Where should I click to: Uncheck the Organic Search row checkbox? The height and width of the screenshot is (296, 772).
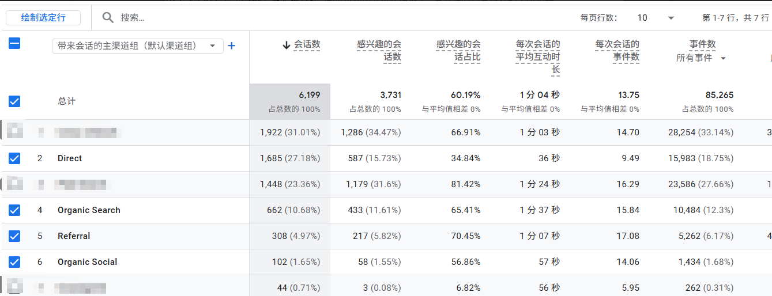coord(14,210)
